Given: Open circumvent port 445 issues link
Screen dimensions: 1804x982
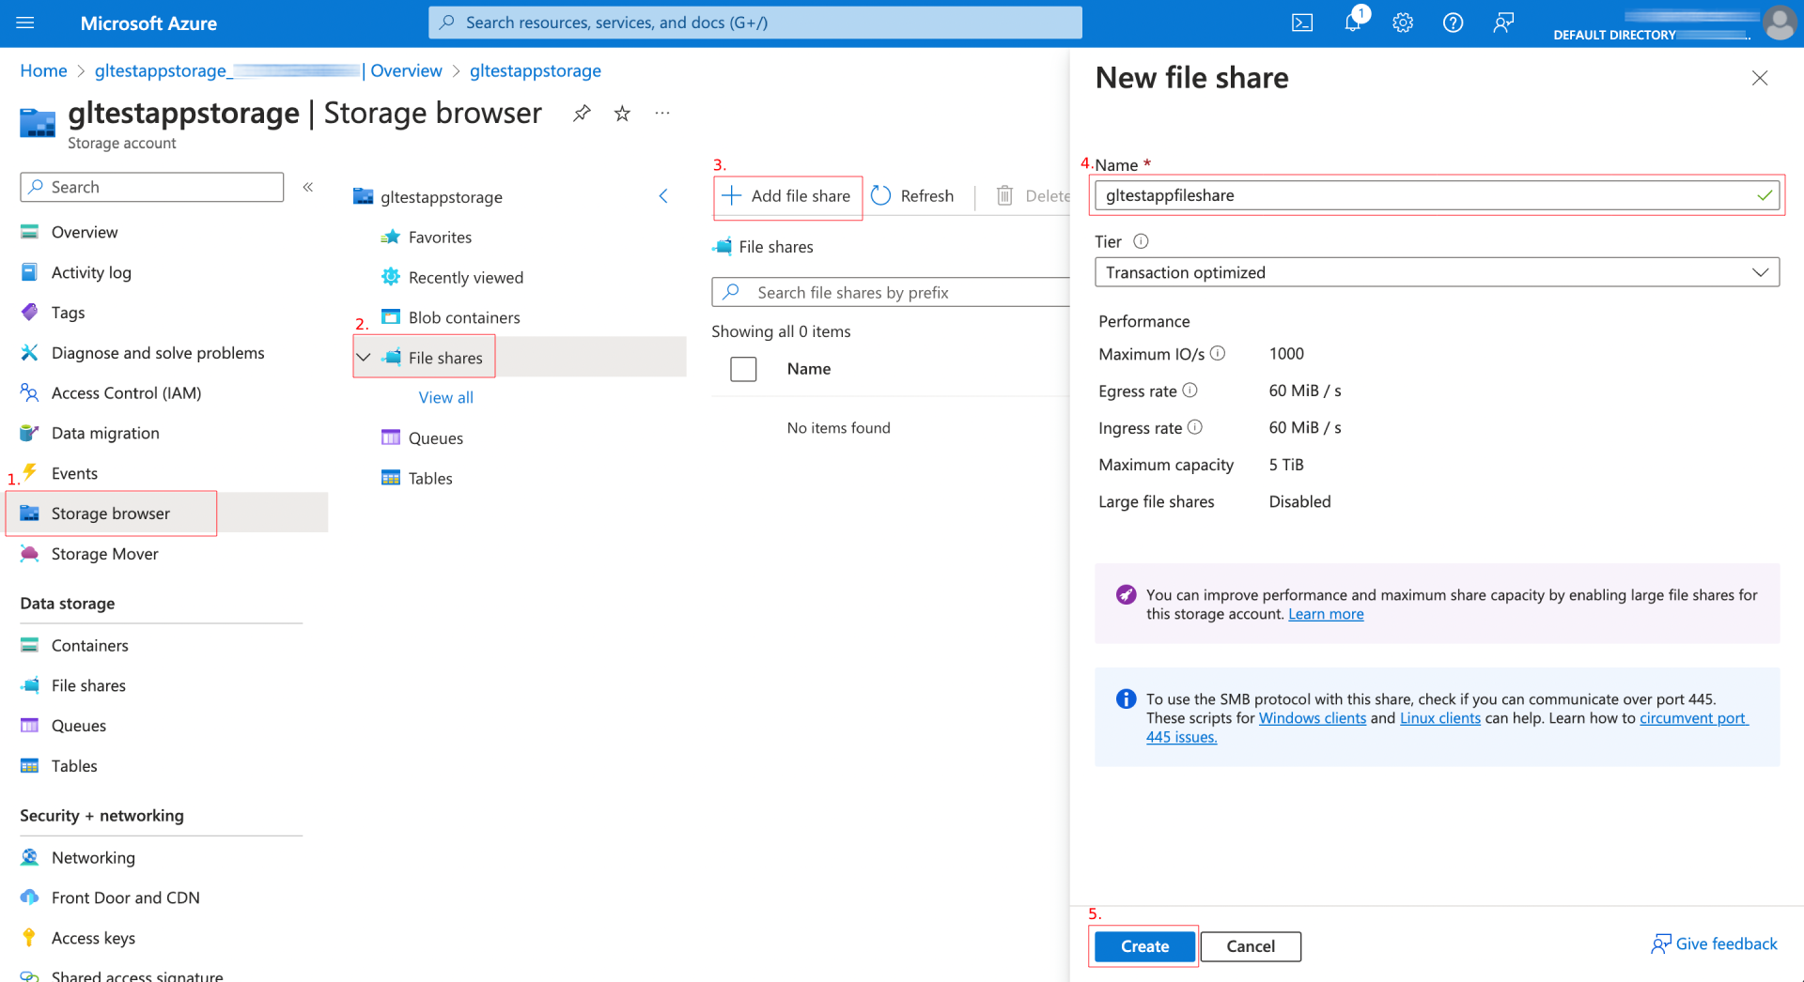Looking at the screenshot, I should [x=1692, y=718].
